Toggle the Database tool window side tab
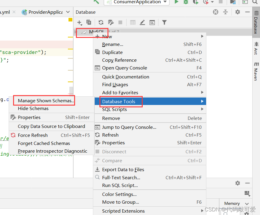 256,22
